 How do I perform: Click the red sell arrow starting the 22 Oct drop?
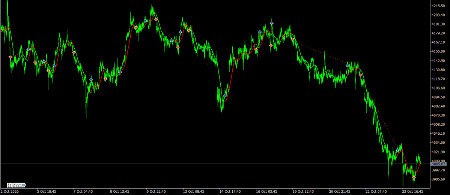click(x=360, y=76)
